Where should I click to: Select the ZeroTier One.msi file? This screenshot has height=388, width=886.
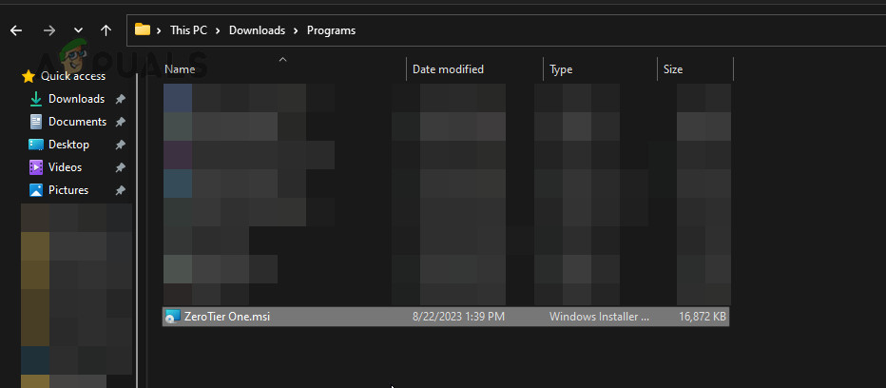tap(446, 317)
